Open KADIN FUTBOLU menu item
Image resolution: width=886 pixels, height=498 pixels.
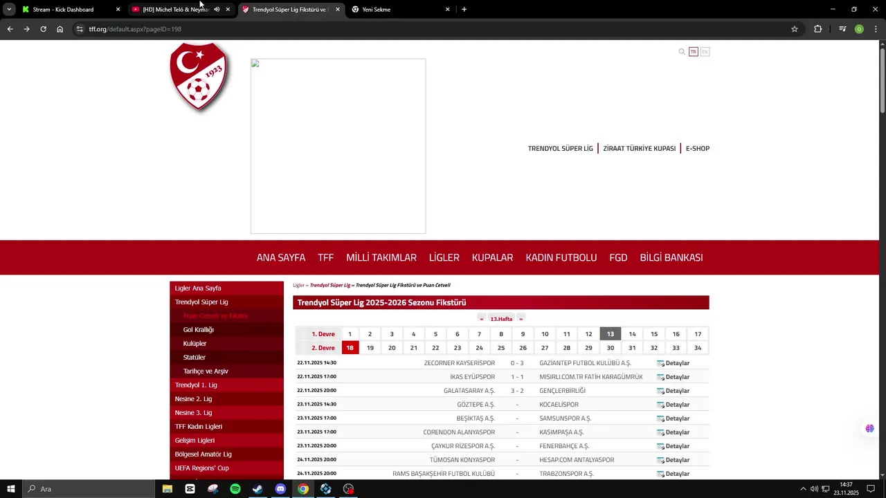click(x=561, y=257)
